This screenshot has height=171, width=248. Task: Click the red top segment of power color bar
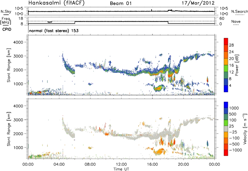226,41
